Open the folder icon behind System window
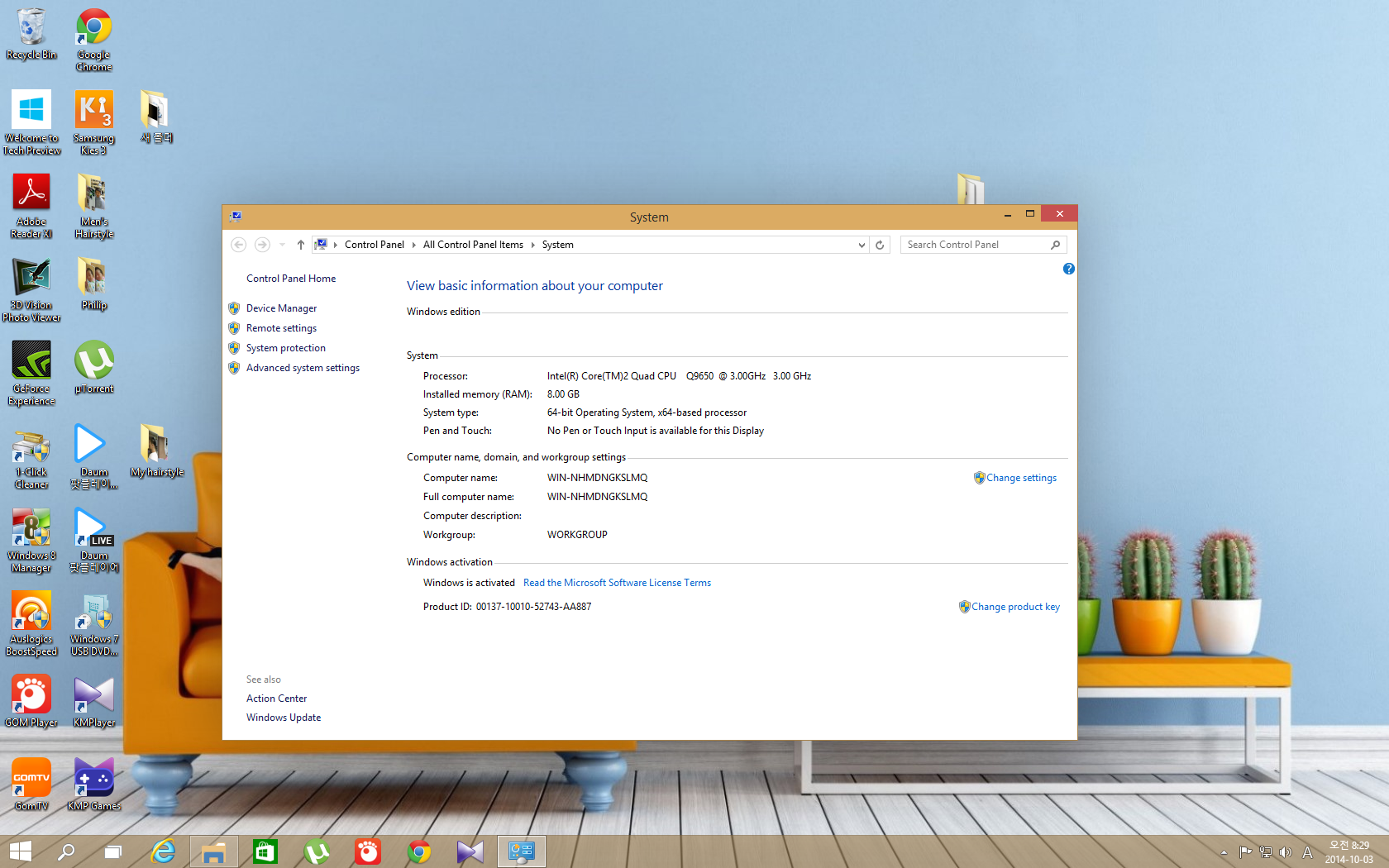 coord(971,188)
